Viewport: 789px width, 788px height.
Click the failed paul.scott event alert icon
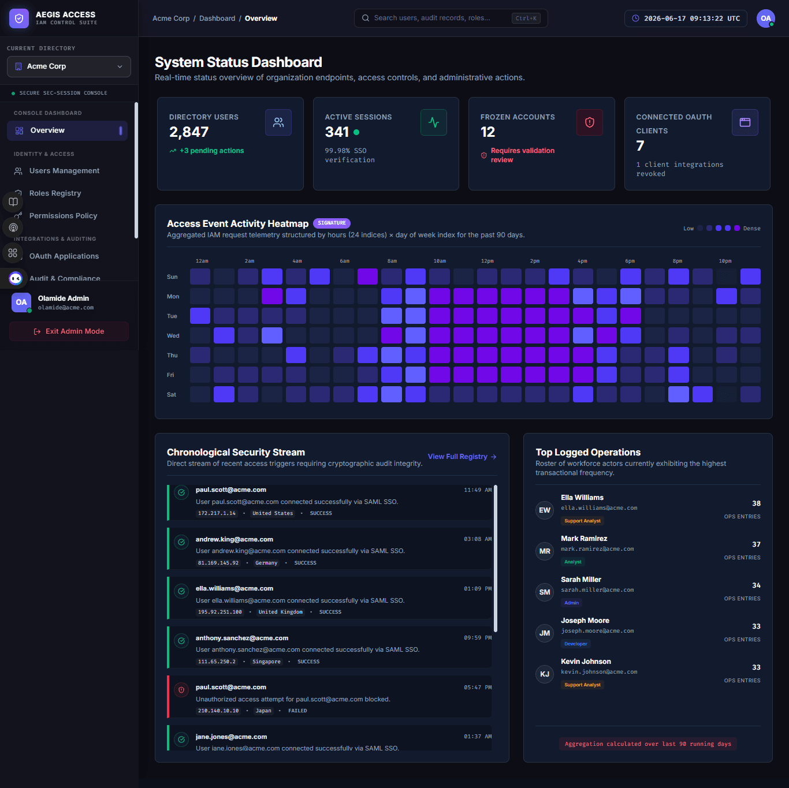tap(181, 690)
